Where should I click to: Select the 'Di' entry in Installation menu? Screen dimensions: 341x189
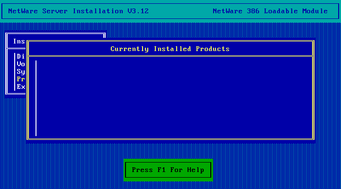[21, 56]
